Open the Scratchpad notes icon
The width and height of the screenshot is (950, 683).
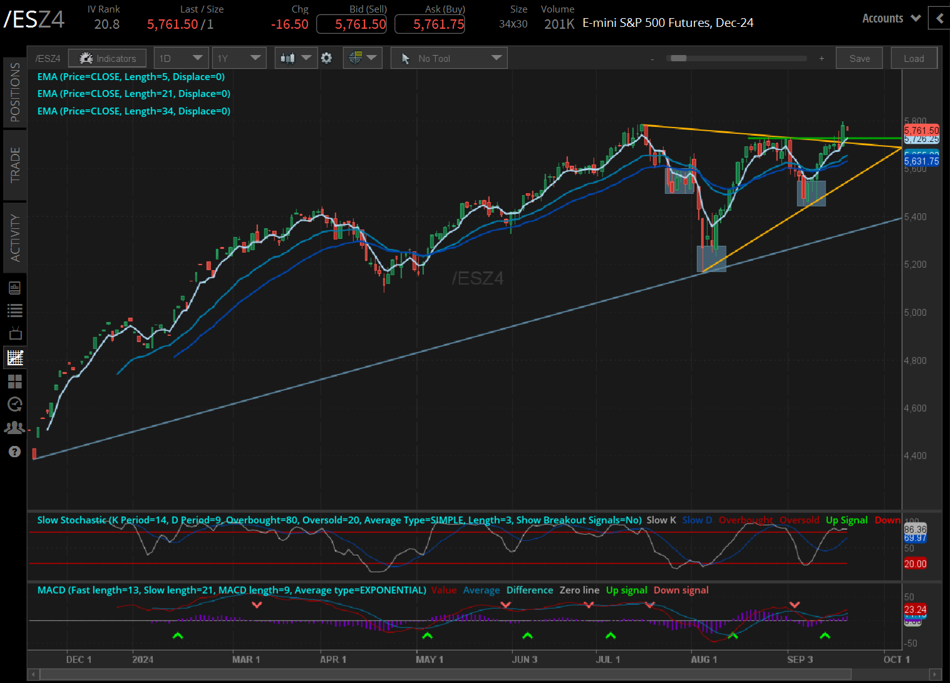tap(14, 286)
